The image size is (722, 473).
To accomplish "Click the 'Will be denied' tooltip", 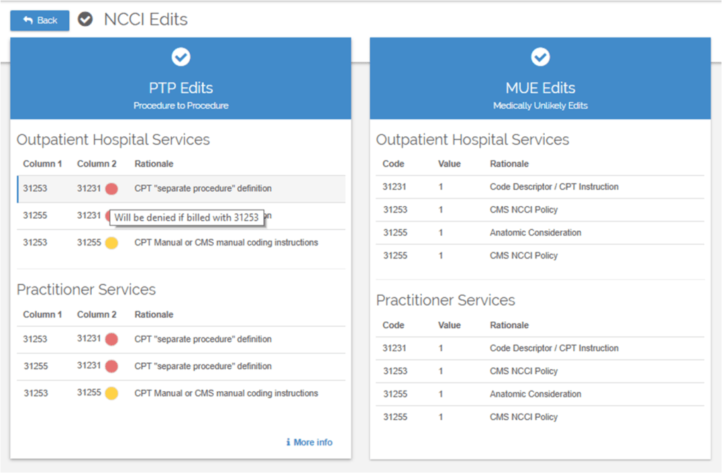I will (x=187, y=217).
